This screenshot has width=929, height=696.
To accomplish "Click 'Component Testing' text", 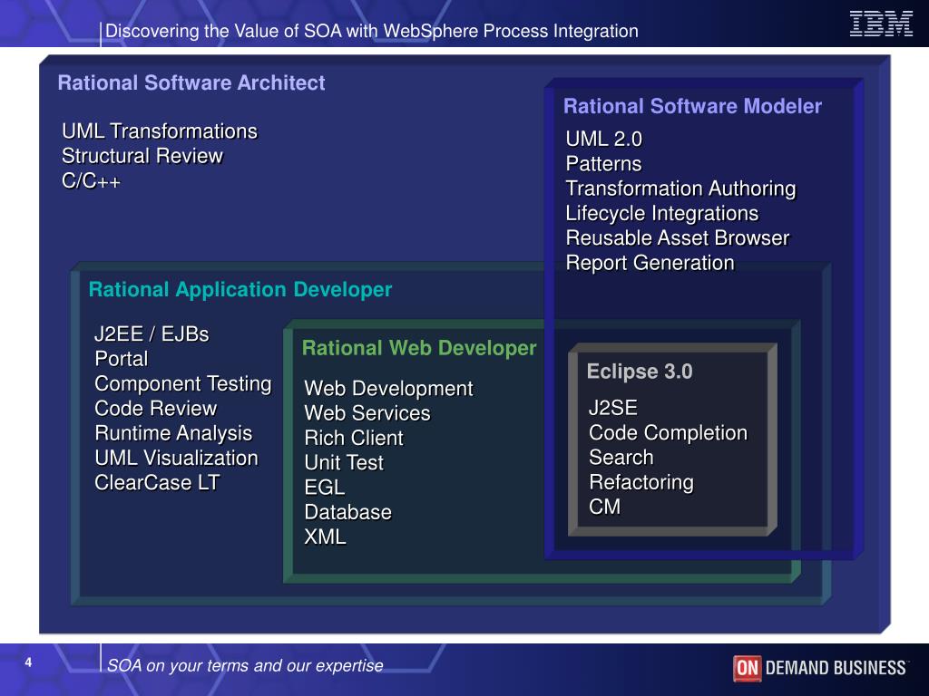I will click(x=183, y=383).
